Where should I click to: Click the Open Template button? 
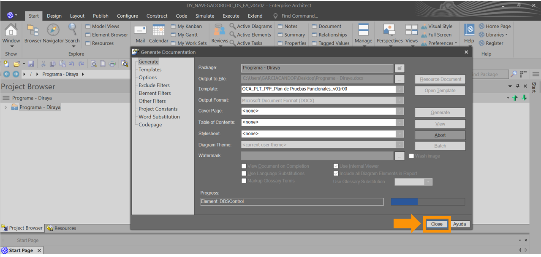(x=440, y=91)
